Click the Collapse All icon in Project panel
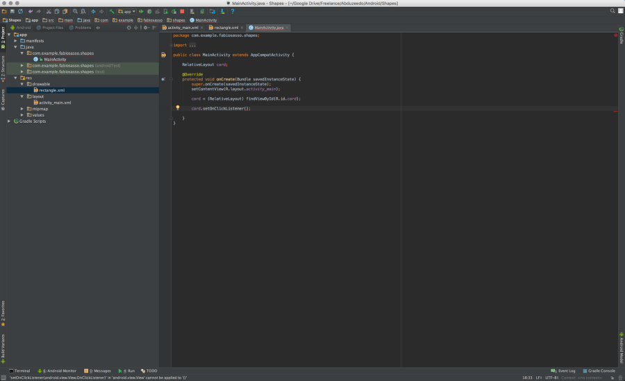This screenshot has height=381, width=625. [135, 28]
